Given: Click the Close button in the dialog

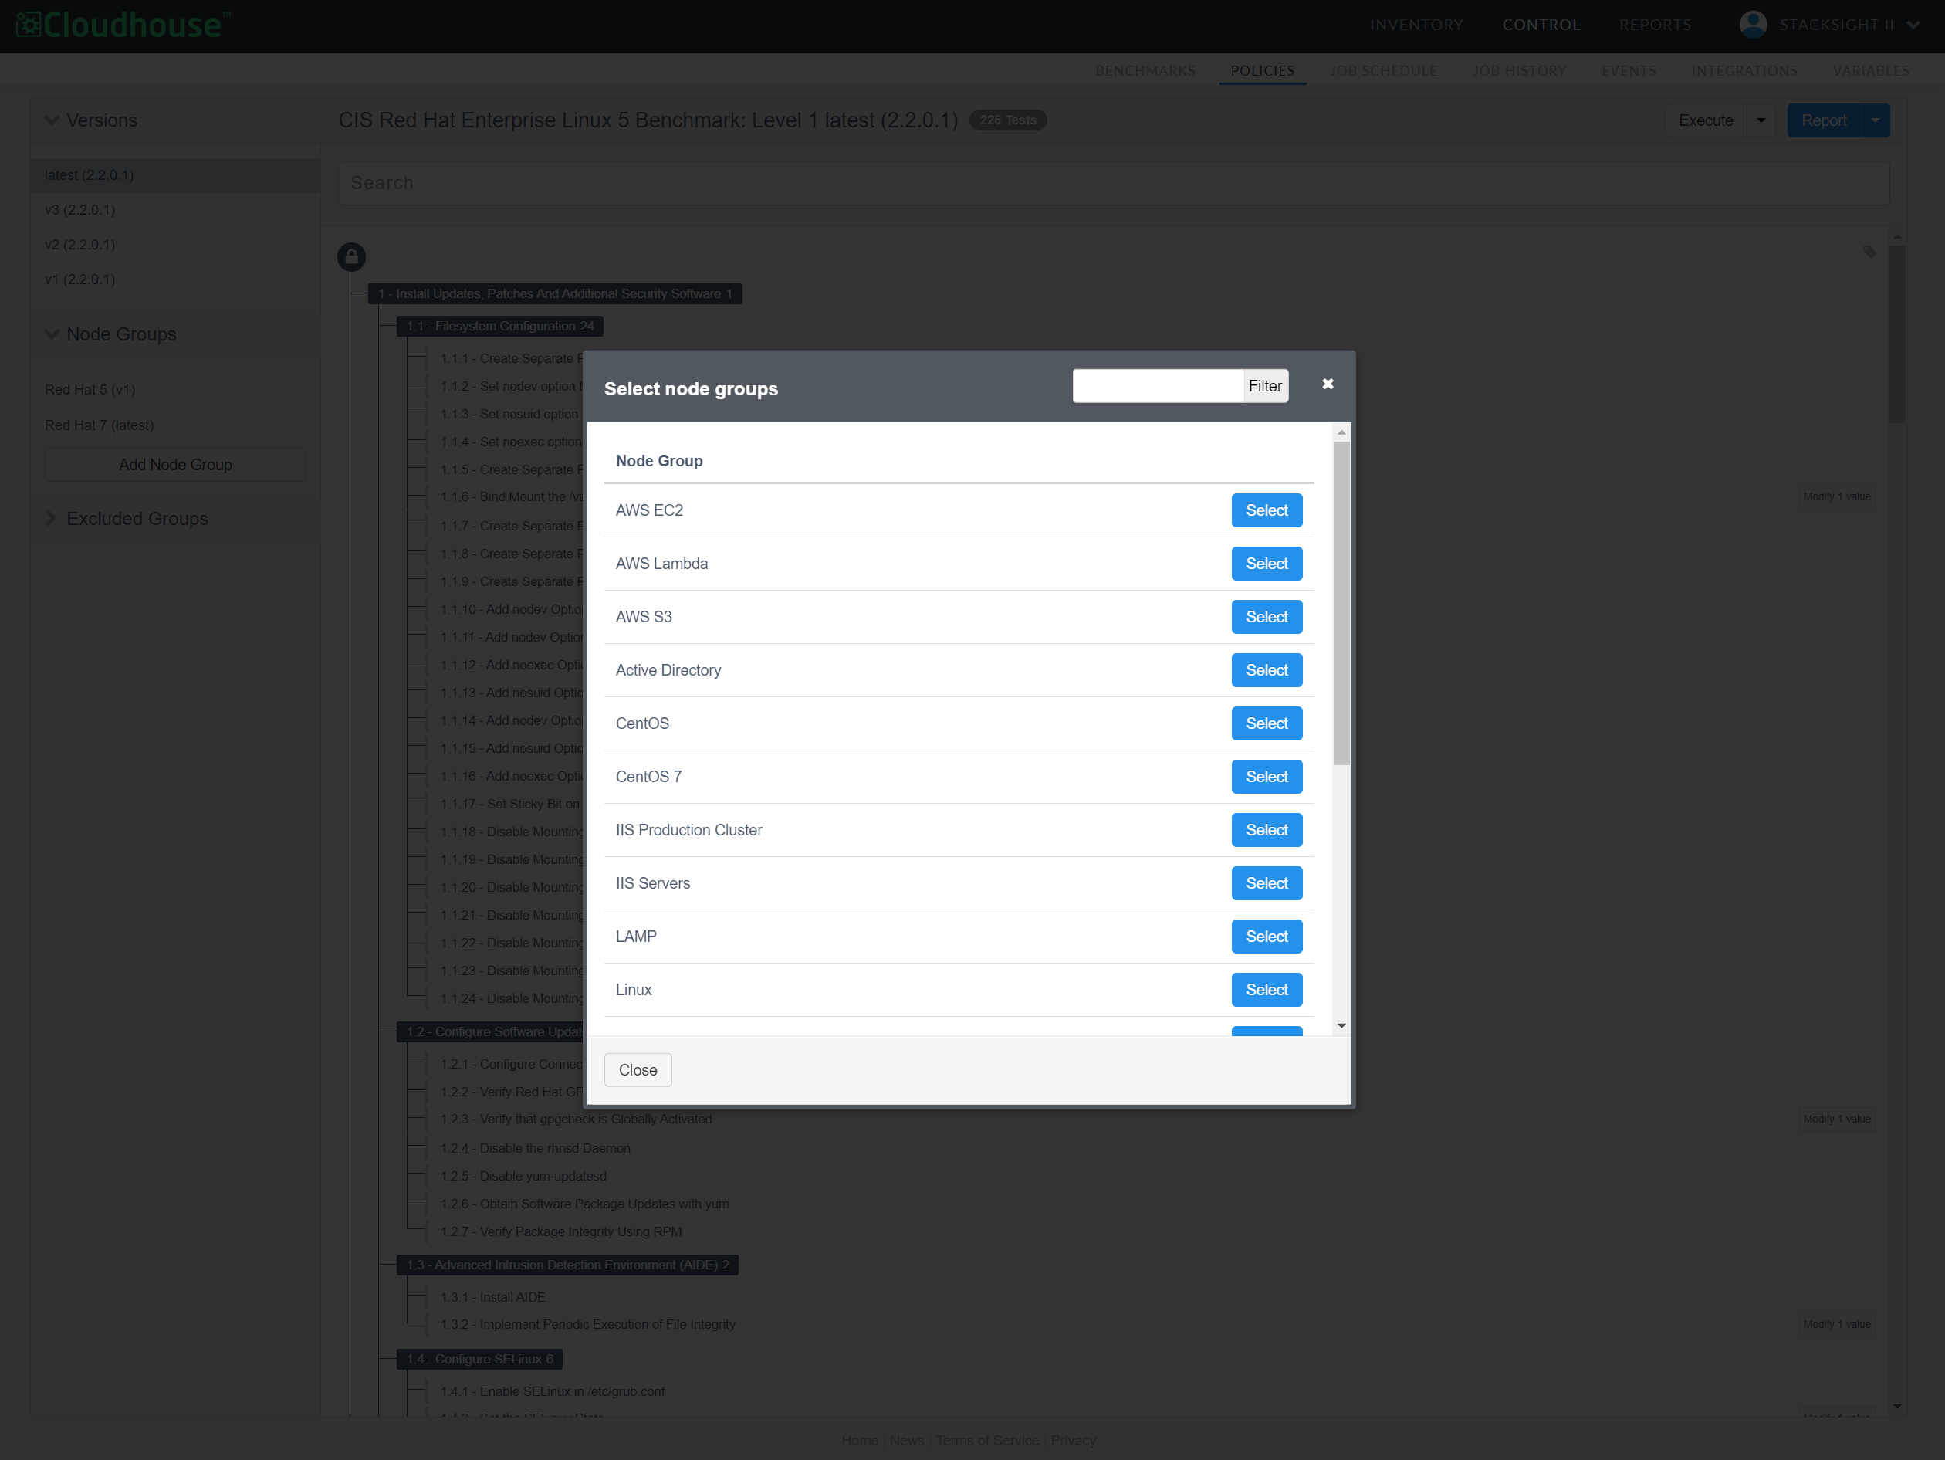Looking at the screenshot, I should pyautogui.click(x=638, y=1069).
